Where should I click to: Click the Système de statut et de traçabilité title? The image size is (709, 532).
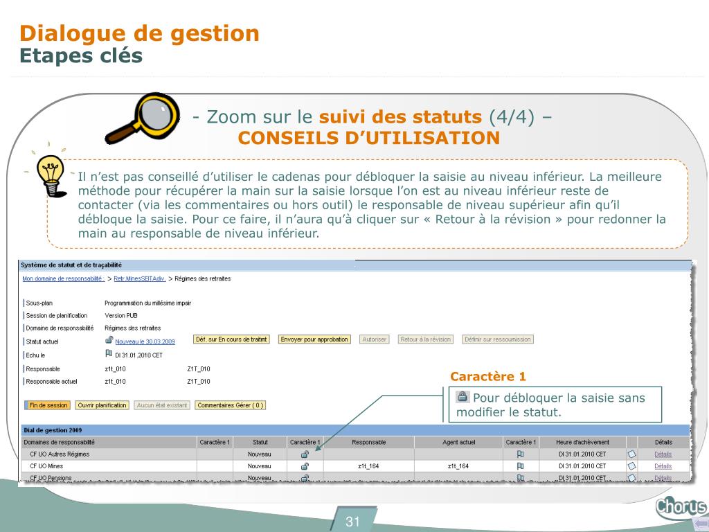coord(71,265)
